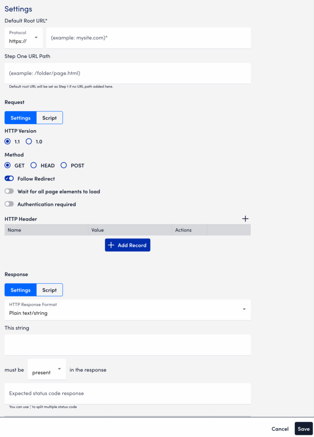Click the Add Record button
314x437 pixels.
pyautogui.click(x=128, y=245)
